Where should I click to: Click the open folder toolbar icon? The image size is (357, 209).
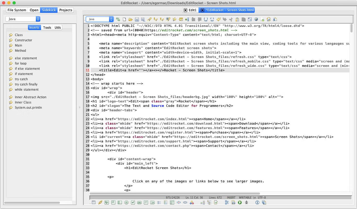pyautogui.click(x=131, y=19)
